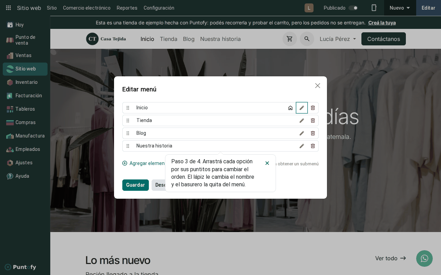Grab the drag handle of Blog row

click(x=128, y=133)
